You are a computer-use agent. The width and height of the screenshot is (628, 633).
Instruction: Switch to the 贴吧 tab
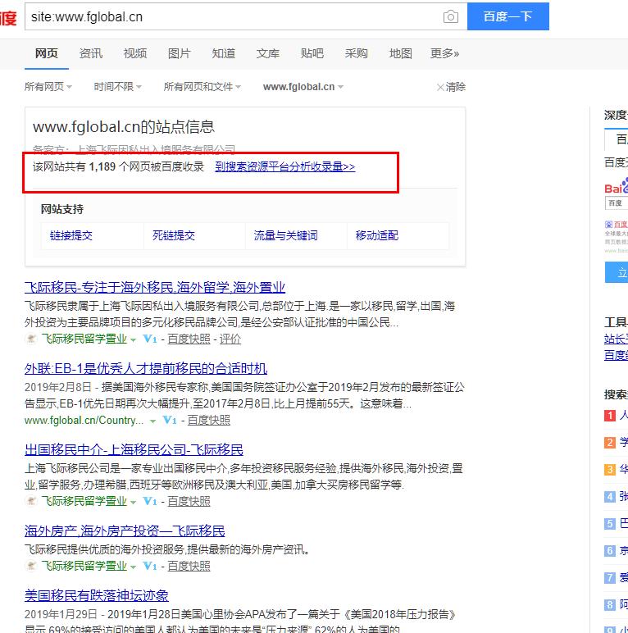312,53
